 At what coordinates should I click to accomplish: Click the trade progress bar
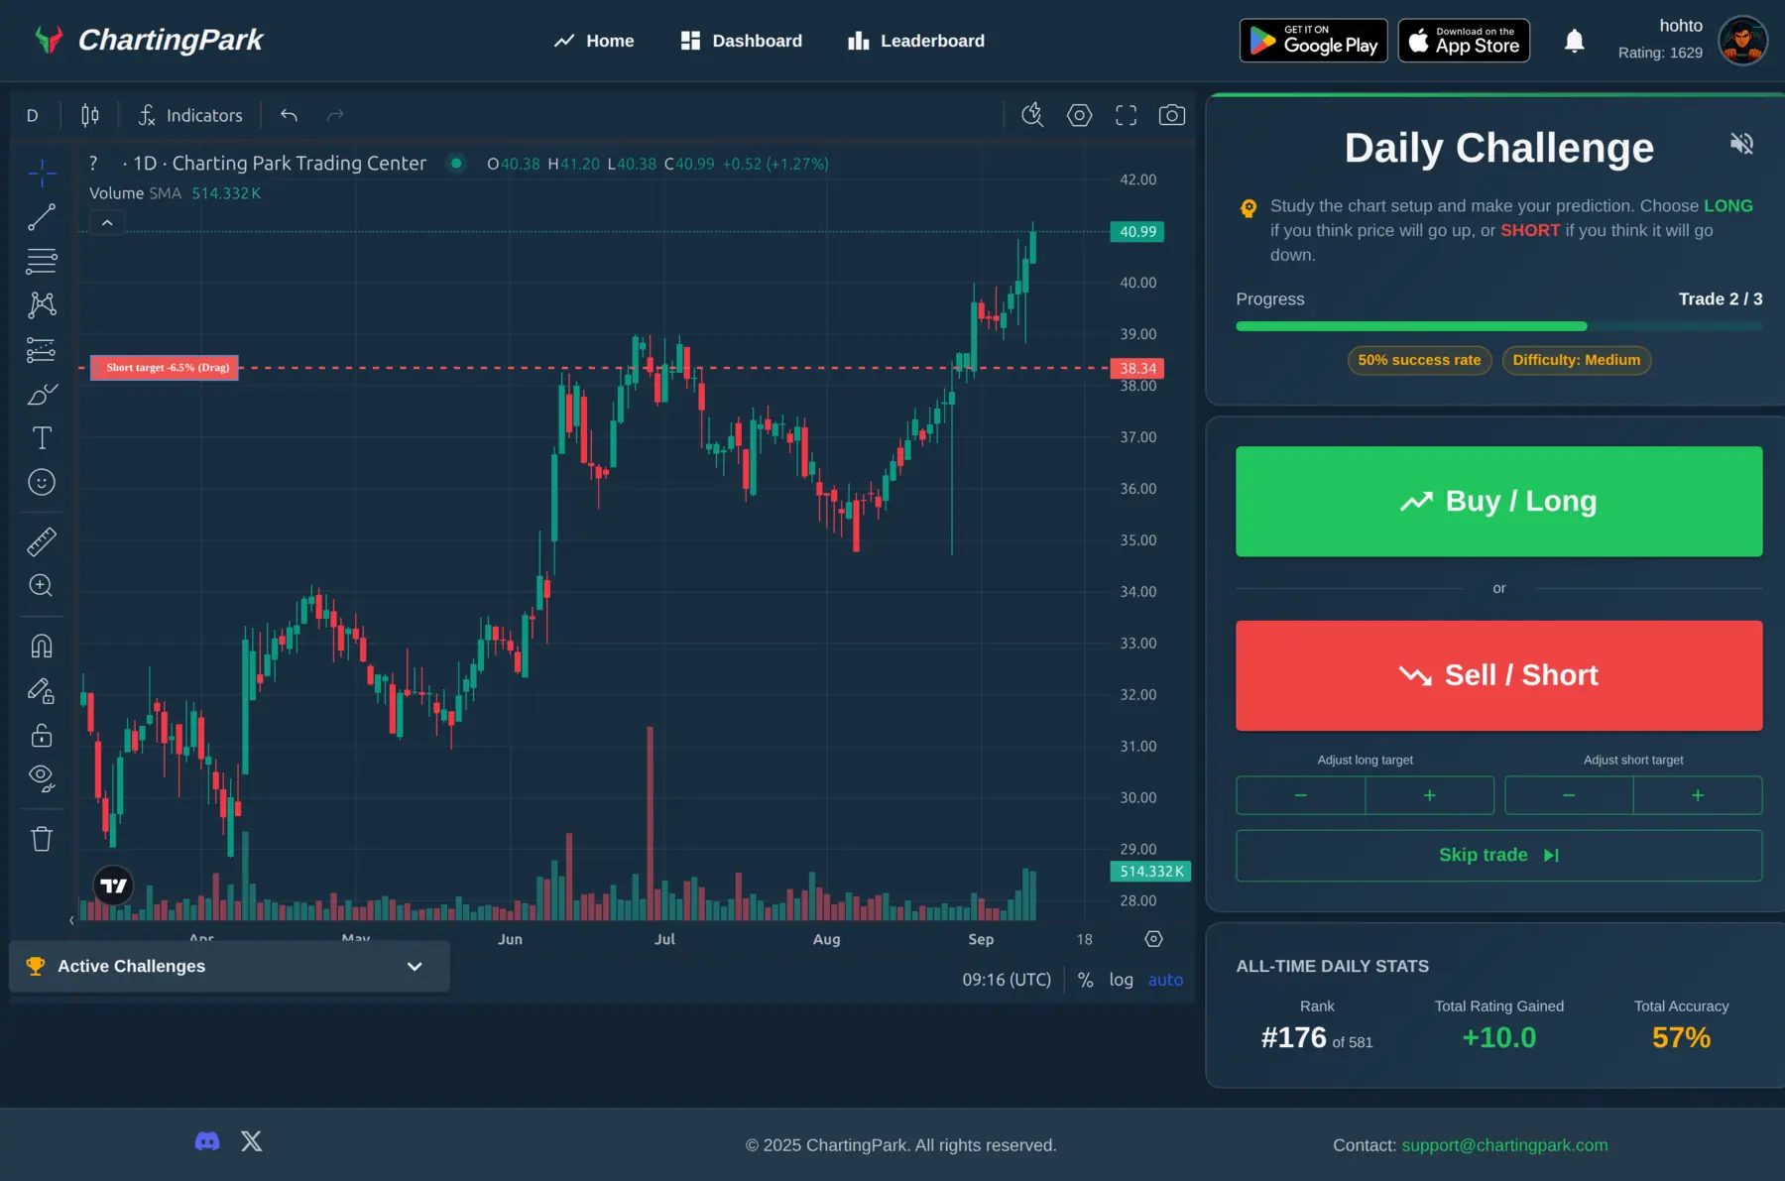coord(1498,326)
